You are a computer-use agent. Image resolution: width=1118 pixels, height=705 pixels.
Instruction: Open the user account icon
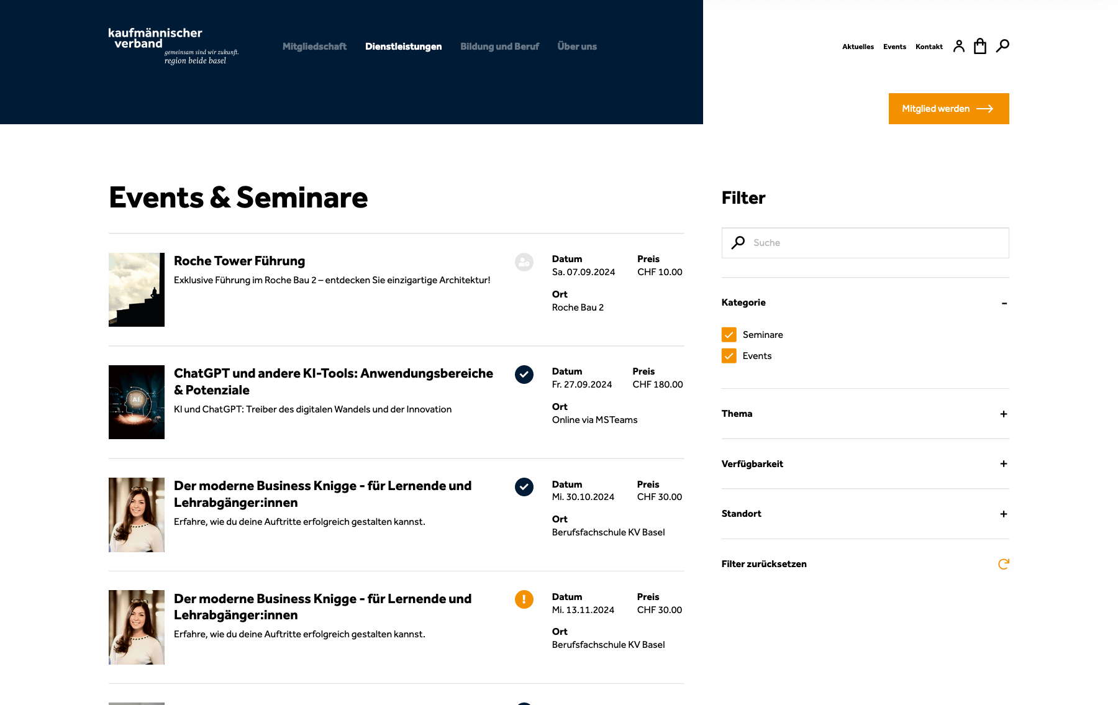point(959,46)
